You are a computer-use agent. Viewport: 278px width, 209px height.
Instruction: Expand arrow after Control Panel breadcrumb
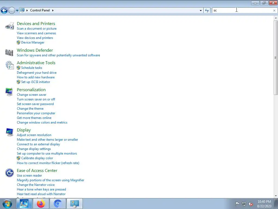(x=53, y=10)
